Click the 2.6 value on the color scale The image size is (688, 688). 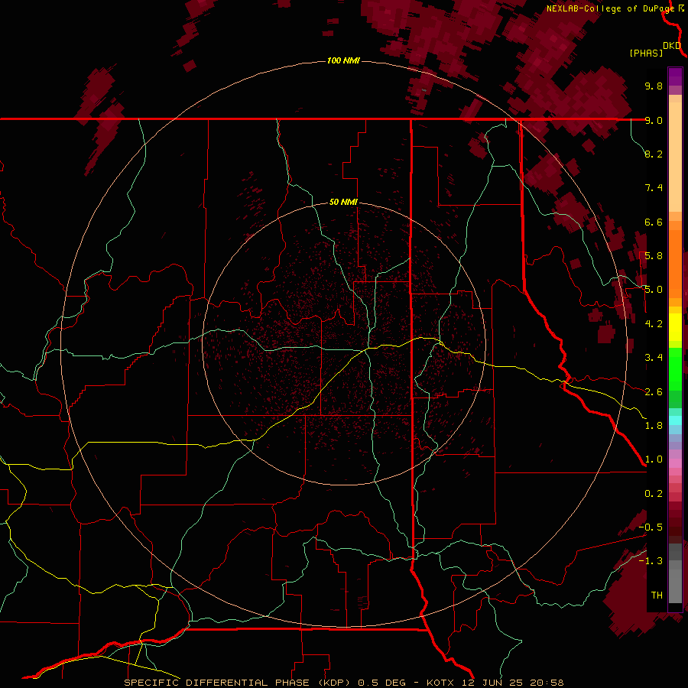click(654, 392)
